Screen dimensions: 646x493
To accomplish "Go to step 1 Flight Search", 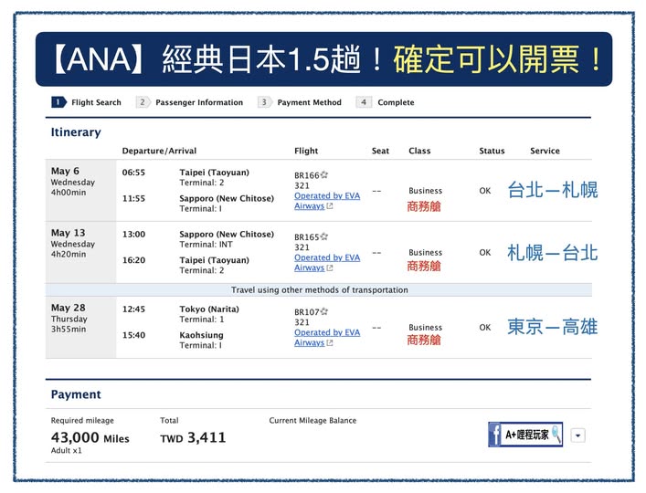I will 87,102.
